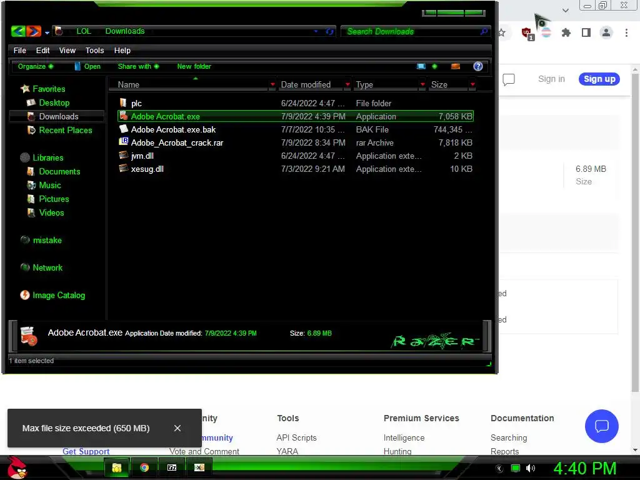Click the LOL breadcrumb in address bar
Viewport: 640px width, 480px height.
coord(84,31)
